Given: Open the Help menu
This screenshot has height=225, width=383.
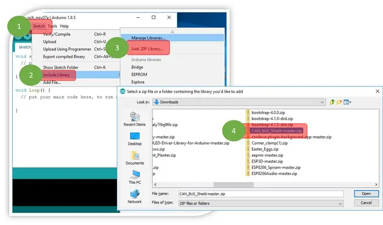Looking at the screenshot, I should [64, 26].
